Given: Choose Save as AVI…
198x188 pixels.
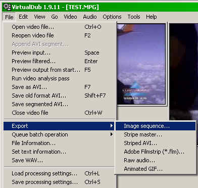Looking at the screenshot, I should click(x=60, y=87).
